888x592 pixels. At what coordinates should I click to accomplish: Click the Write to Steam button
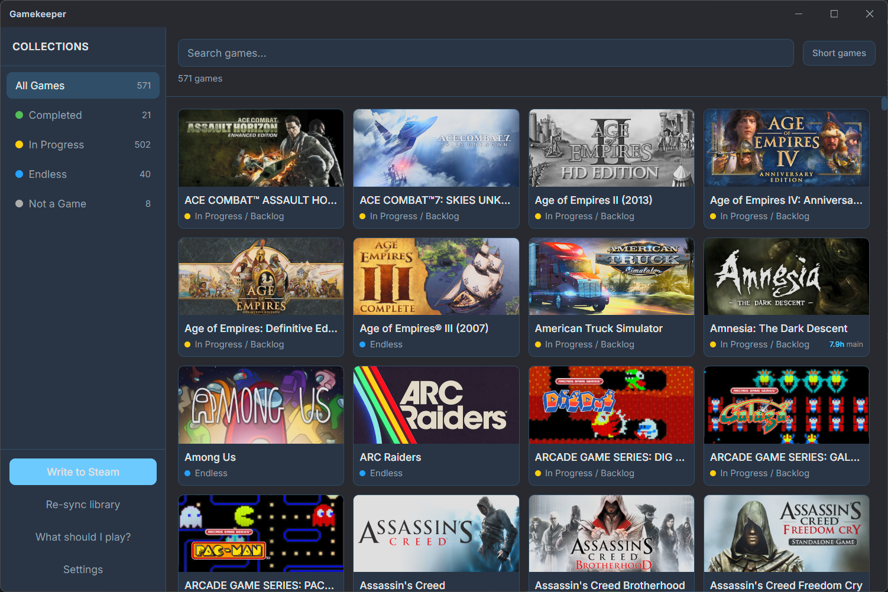[83, 472]
